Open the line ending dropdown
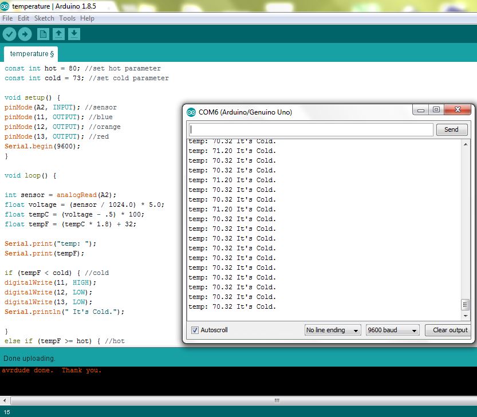Viewport: 477px width, 417px height. (x=333, y=329)
